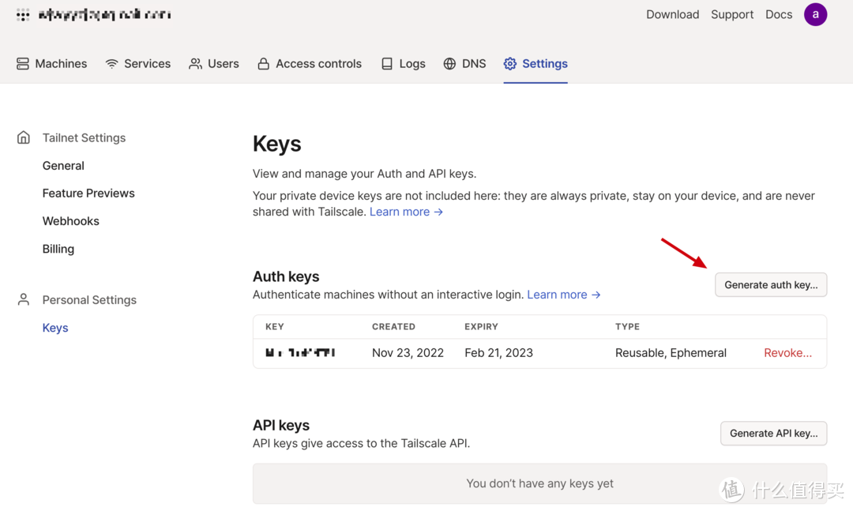Click the Auth keys section heading
Screen dimensions: 853x511
click(x=286, y=276)
